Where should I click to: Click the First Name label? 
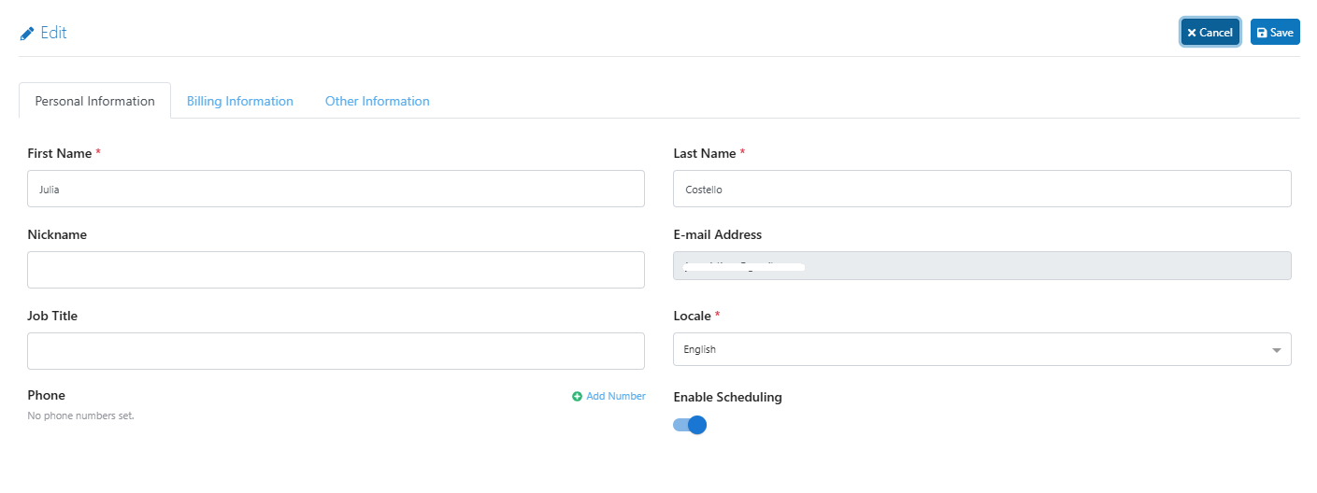tap(60, 153)
